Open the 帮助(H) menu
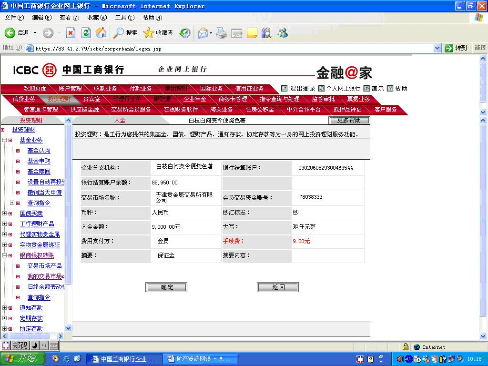This screenshot has width=488, height=366. (152, 18)
